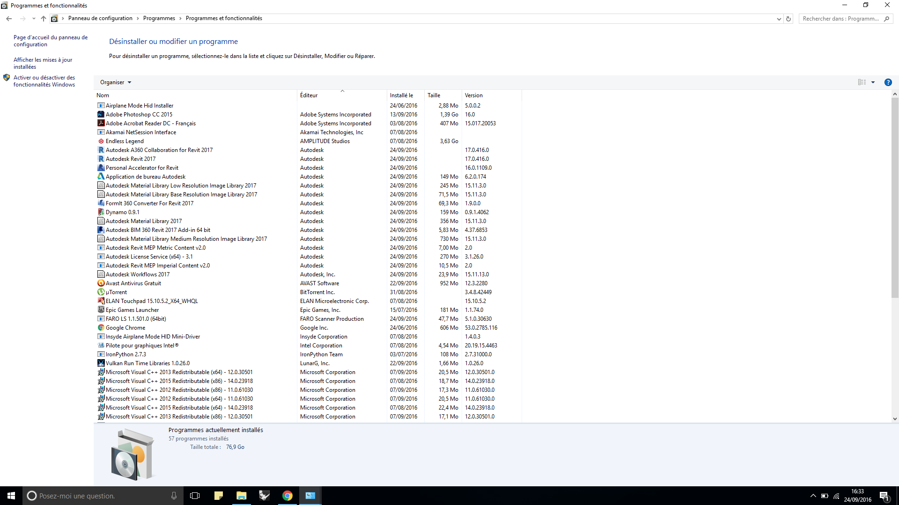Select the Google Chrome entry icon in the list
The image size is (899, 505).
tap(101, 328)
